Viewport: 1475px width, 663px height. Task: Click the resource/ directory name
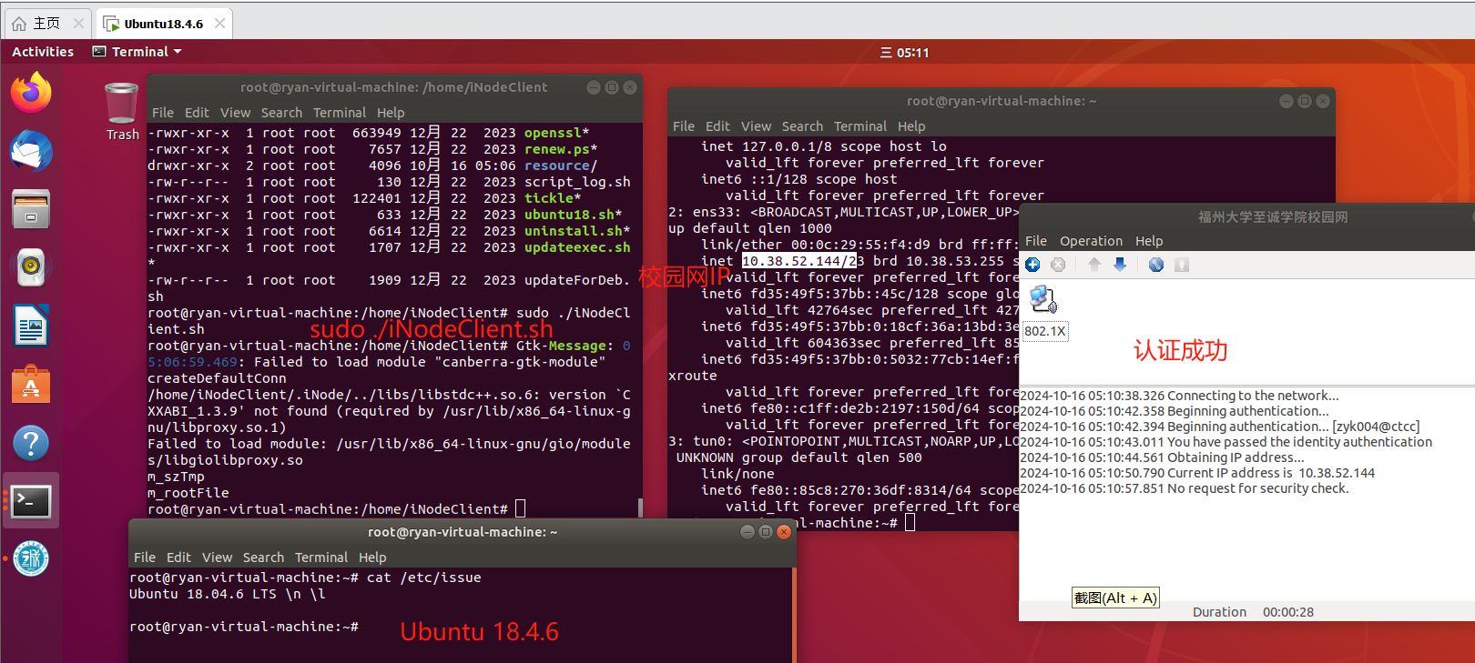[561, 166]
